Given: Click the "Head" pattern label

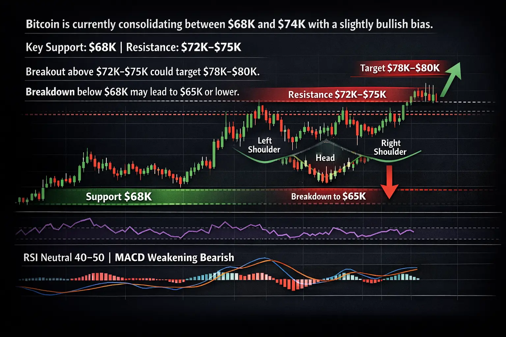Looking at the screenshot, I should point(325,158).
